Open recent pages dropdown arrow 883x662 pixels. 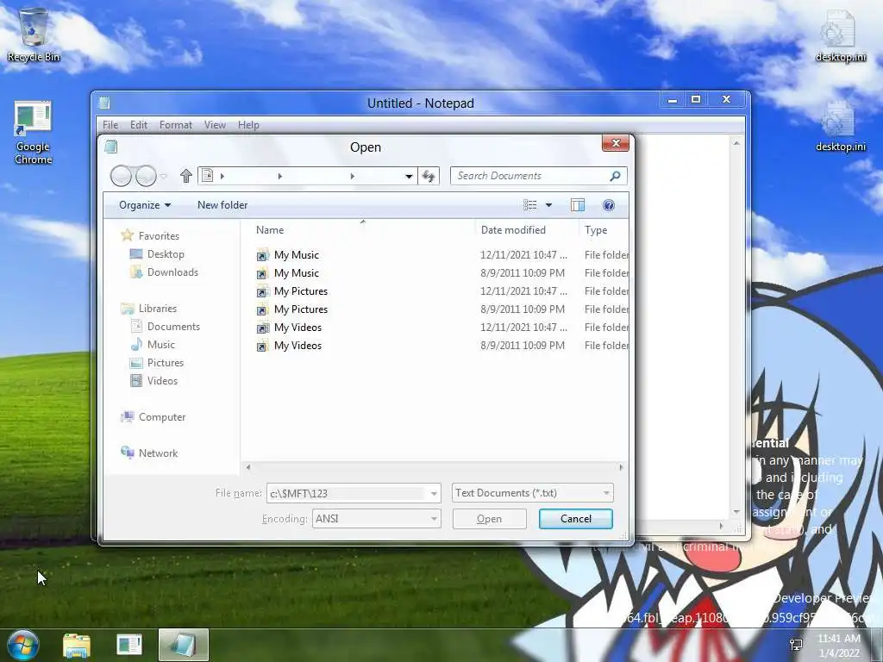pyautogui.click(x=163, y=176)
